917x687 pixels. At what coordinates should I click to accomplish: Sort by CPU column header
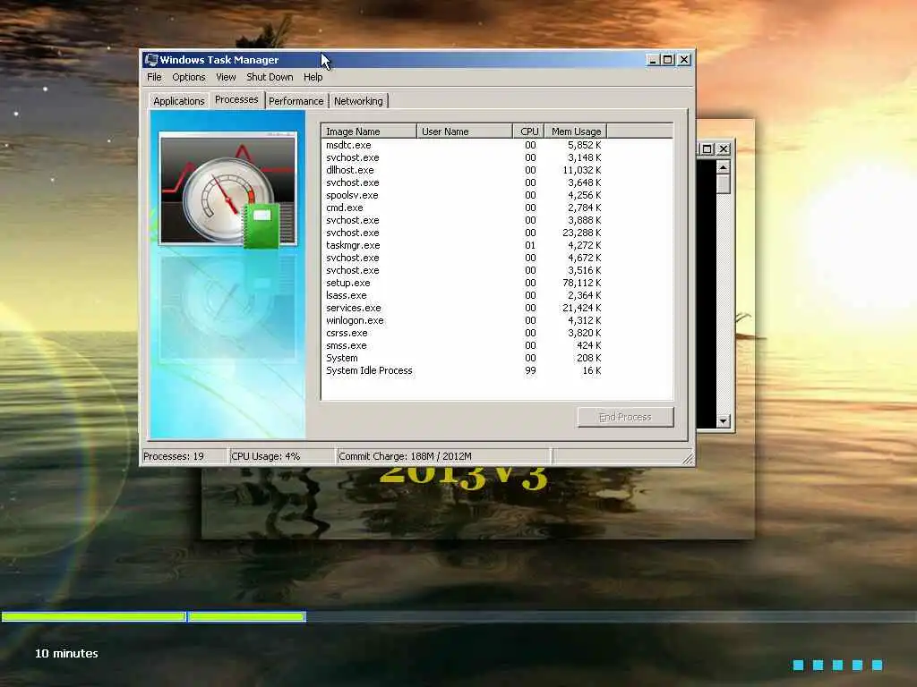[x=528, y=131]
